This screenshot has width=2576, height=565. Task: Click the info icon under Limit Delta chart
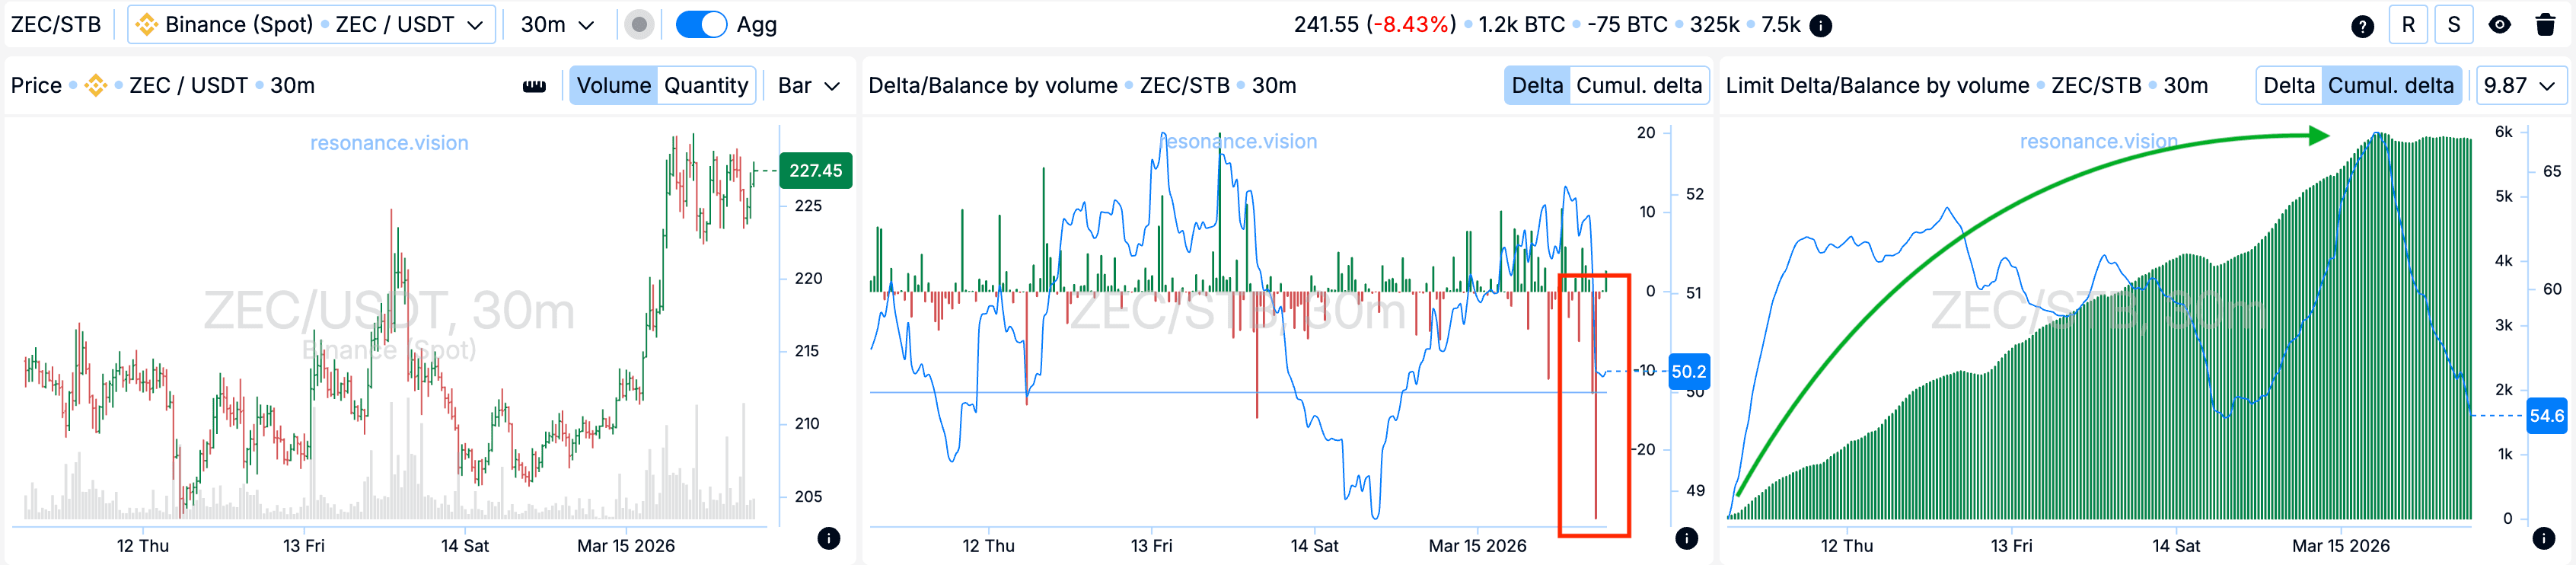point(2544,538)
